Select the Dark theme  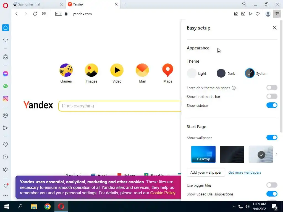(x=226, y=73)
